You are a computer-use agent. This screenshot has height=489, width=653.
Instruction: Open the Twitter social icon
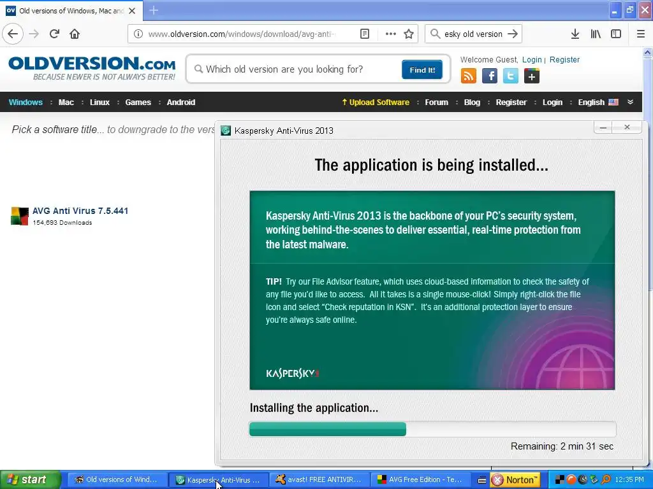(511, 76)
